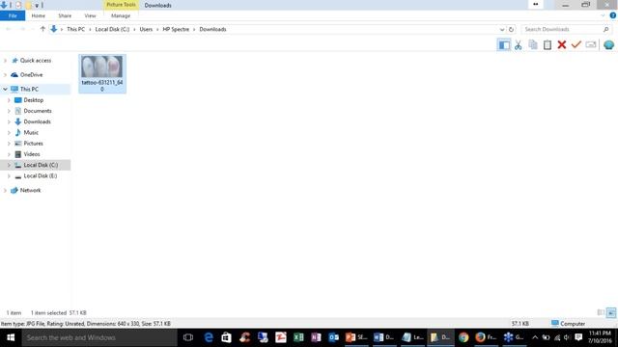Click the Up one level arrow
Viewport: 618px width, 347px height.
[42, 29]
